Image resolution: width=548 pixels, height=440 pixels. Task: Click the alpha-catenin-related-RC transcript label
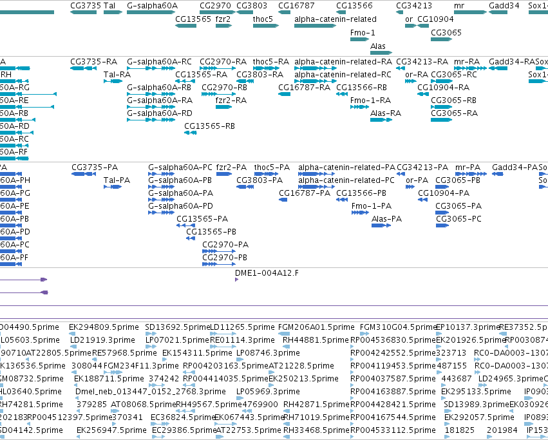(x=343, y=75)
